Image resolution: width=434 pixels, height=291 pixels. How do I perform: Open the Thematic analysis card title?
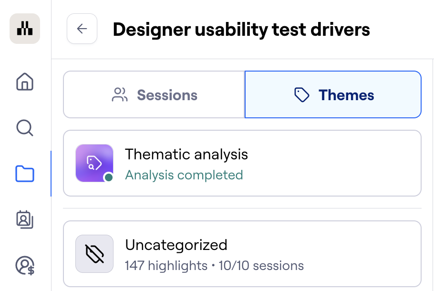tap(186, 155)
